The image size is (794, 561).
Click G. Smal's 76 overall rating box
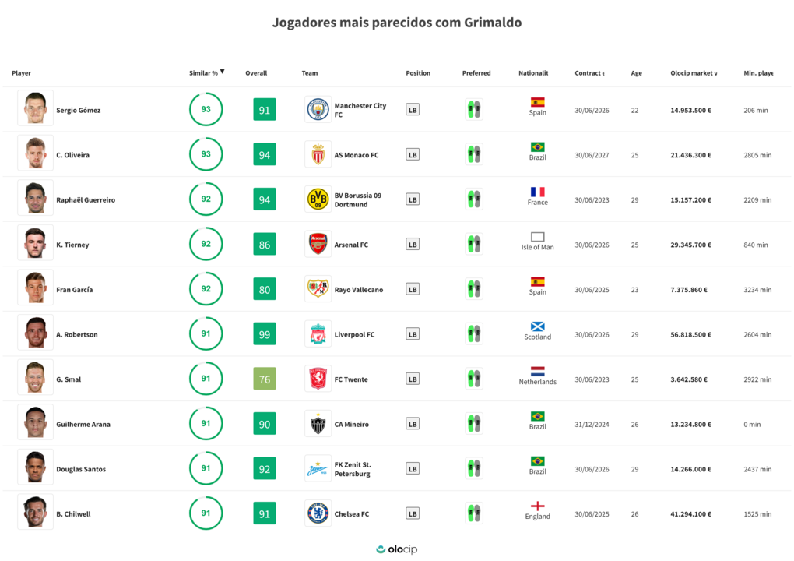(265, 379)
